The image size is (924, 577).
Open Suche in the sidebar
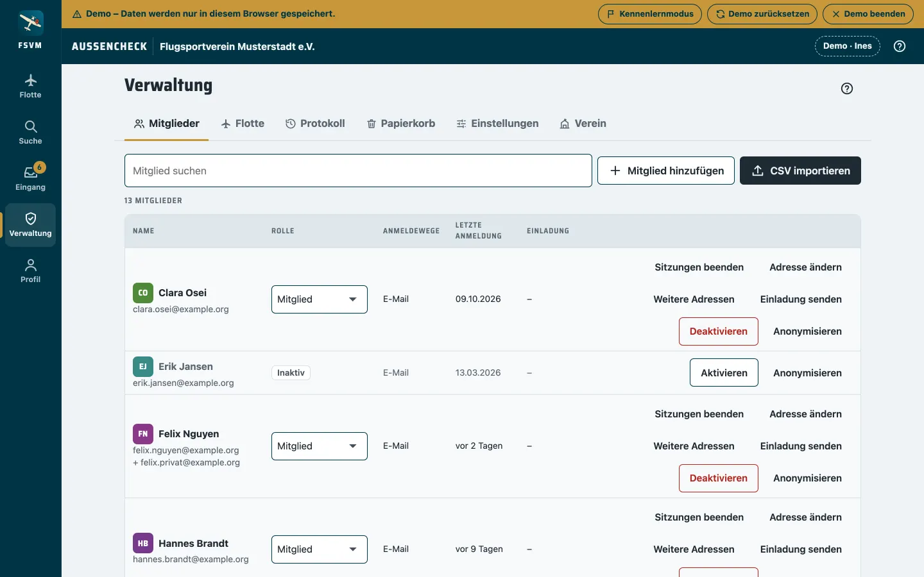(x=30, y=133)
